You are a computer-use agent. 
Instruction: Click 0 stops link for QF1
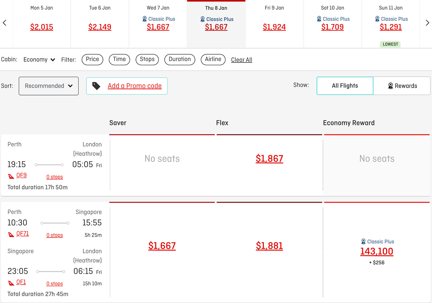tap(55, 284)
